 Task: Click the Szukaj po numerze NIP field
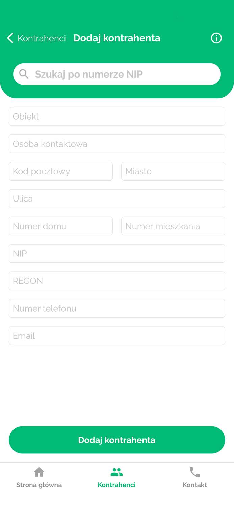point(117,73)
